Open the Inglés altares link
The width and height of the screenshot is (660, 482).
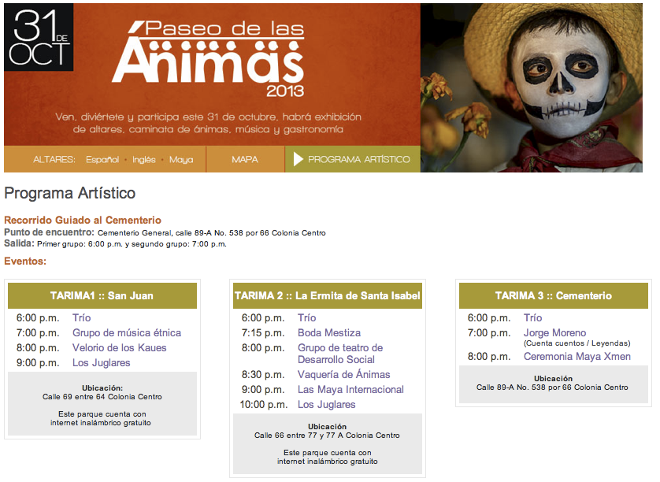click(144, 159)
